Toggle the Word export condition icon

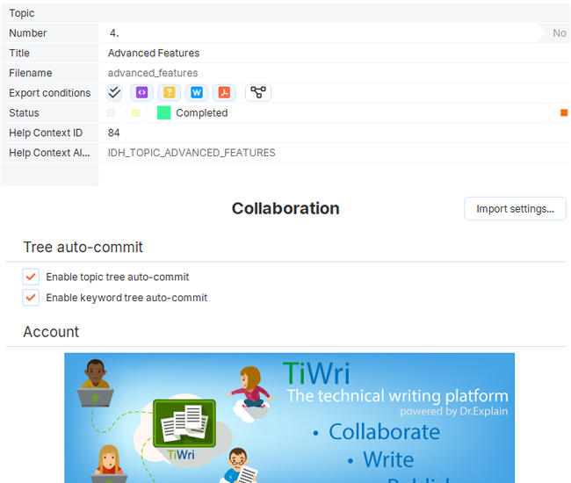(x=197, y=92)
